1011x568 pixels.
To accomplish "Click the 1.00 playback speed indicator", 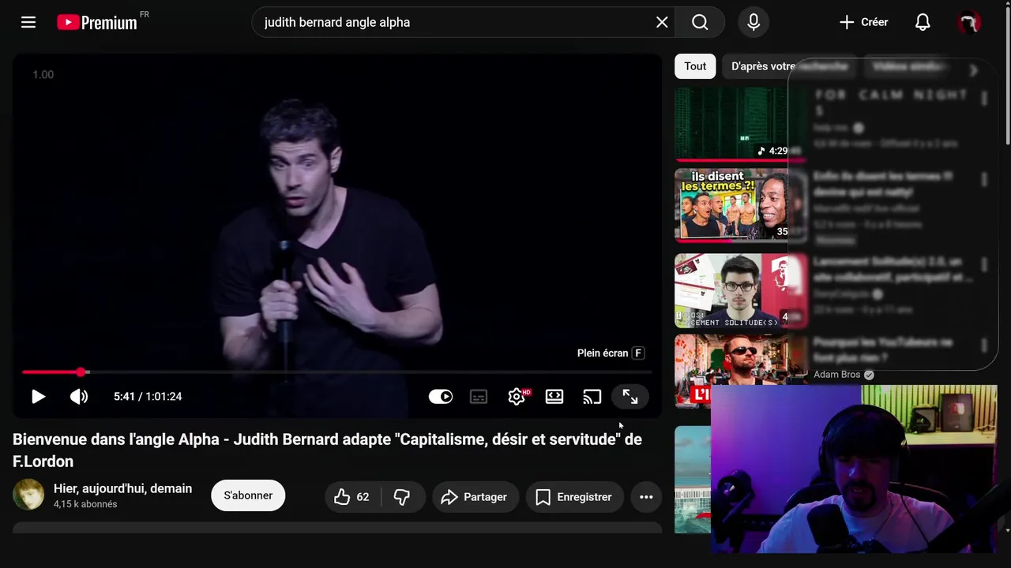I will [43, 74].
